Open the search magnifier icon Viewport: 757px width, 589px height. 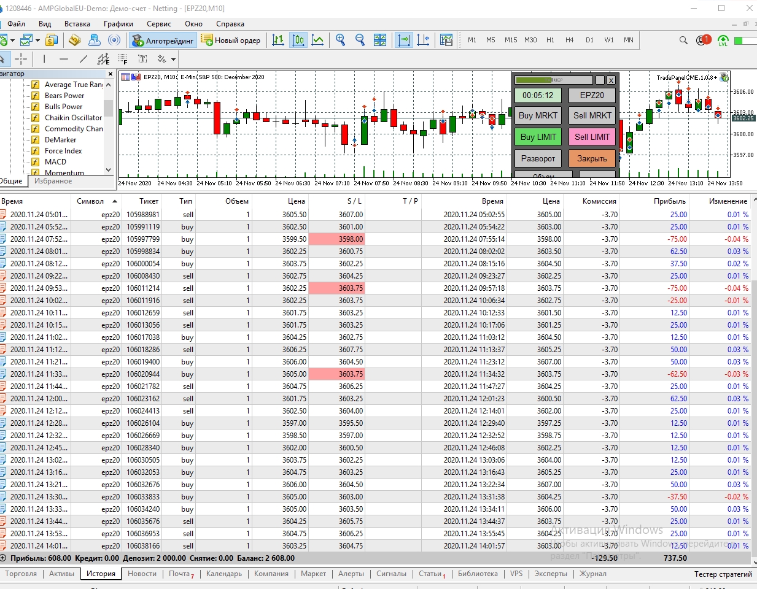tap(683, 40)
